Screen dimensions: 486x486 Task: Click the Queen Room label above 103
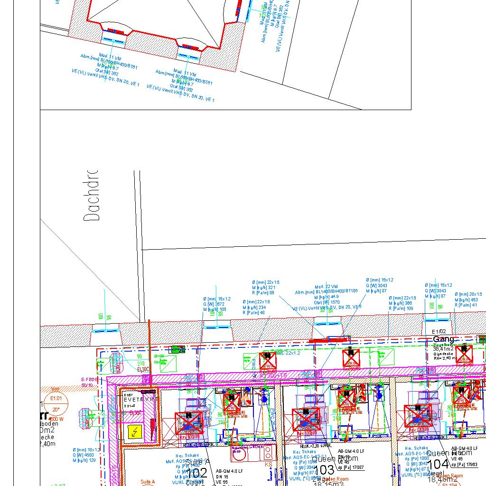pos(336,458)
